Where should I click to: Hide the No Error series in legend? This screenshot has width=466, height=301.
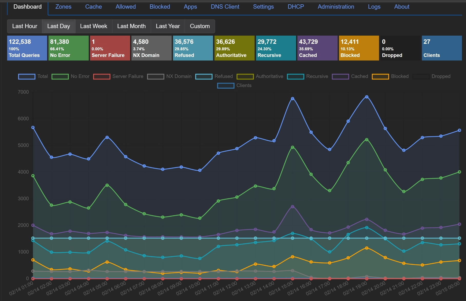point(60,76)
